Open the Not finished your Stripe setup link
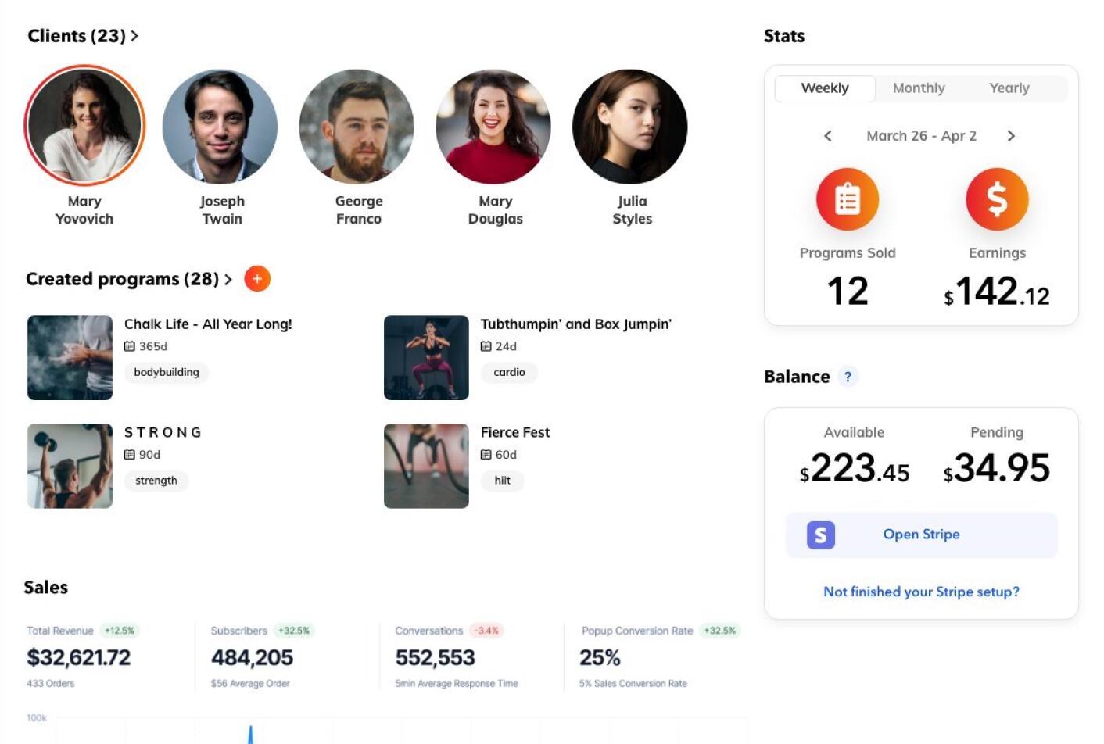The height and width of the screenshot is (744, 1104). coord(921,592)
